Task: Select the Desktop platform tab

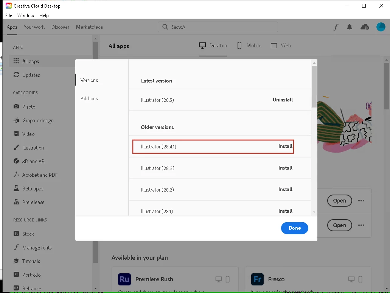Action: (213, 45)
